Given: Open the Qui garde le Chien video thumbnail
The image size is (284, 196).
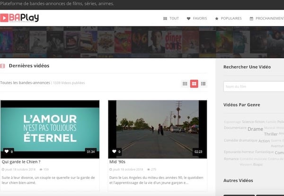Looking at the screenshot, I should 50,129.
